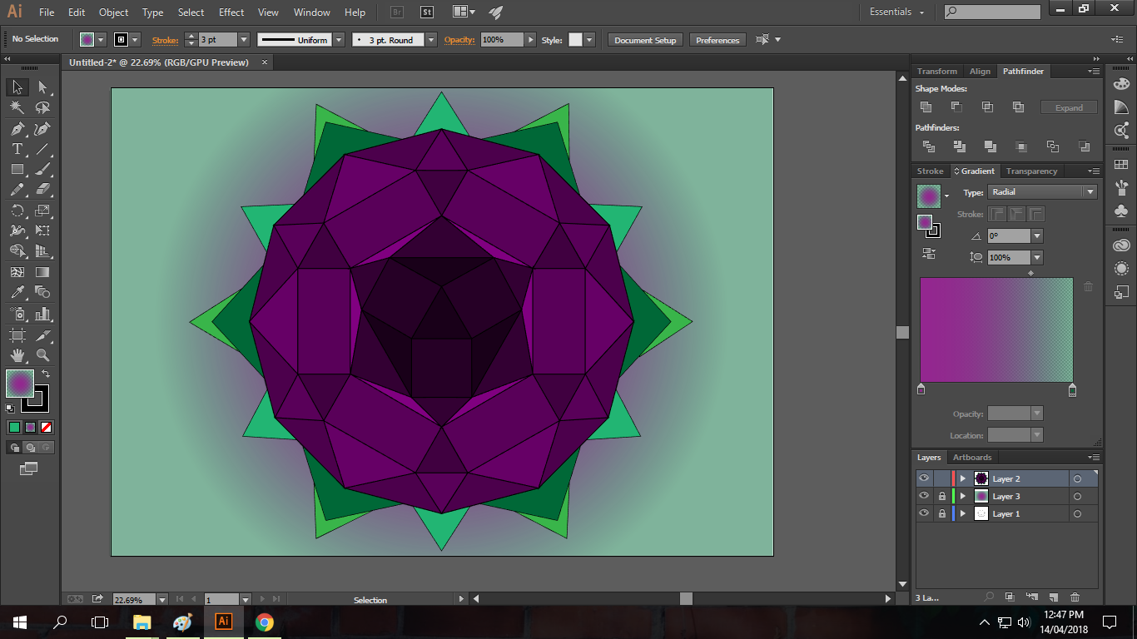Hide Layer 2 using eye icon
The image size is (1137, 639).
pyautogui.click(x=924, y=478)
